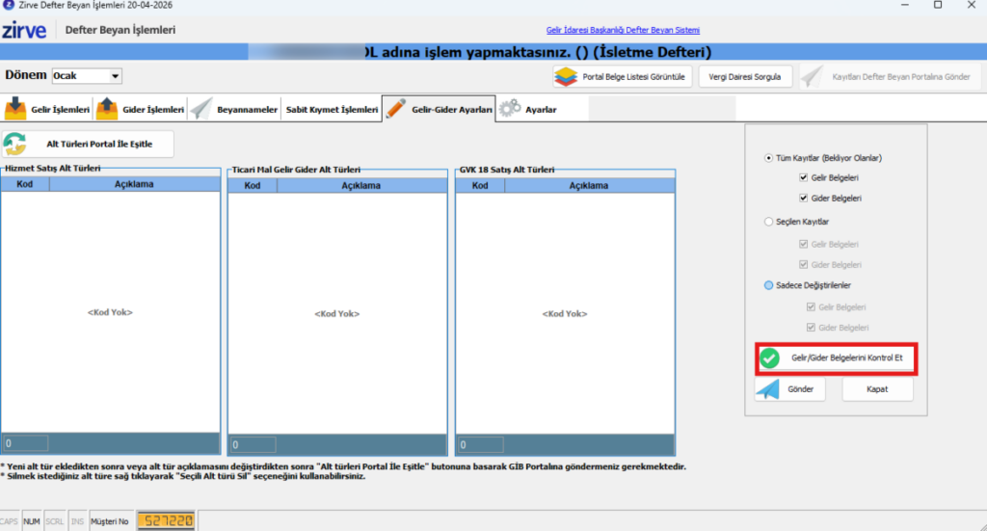Viewport: 987px width, 531px height.
Task: Click the Gider İşlemleri upload icon
Action: 106,109
